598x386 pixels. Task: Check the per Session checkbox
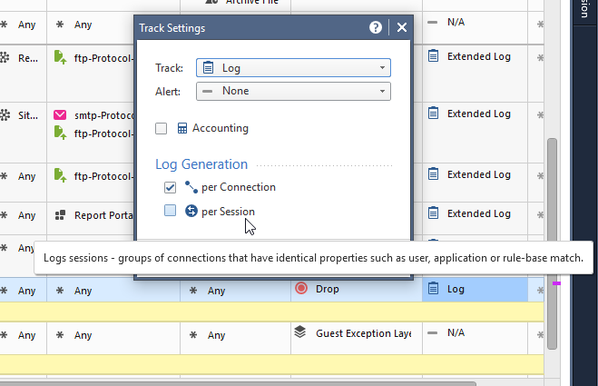[x=170, y=211]
